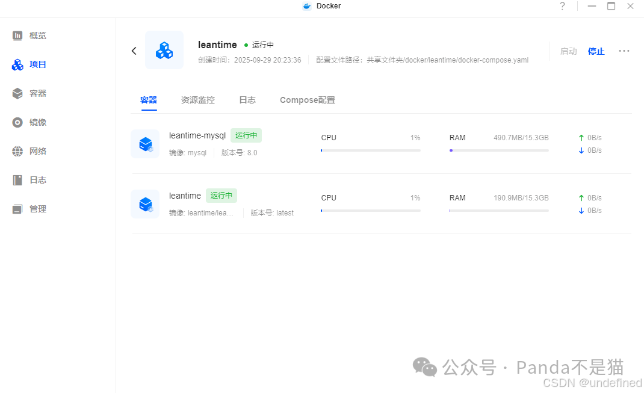Click download arrow icon in leantime container row
The height and width of the screenshot is (393, 644).
tap(581, 211)
